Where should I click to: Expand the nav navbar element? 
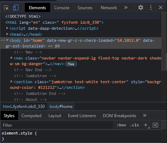(x=11, y=58)
